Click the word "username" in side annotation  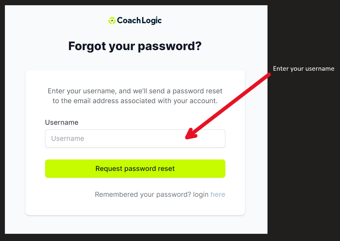tap(320, 69)
